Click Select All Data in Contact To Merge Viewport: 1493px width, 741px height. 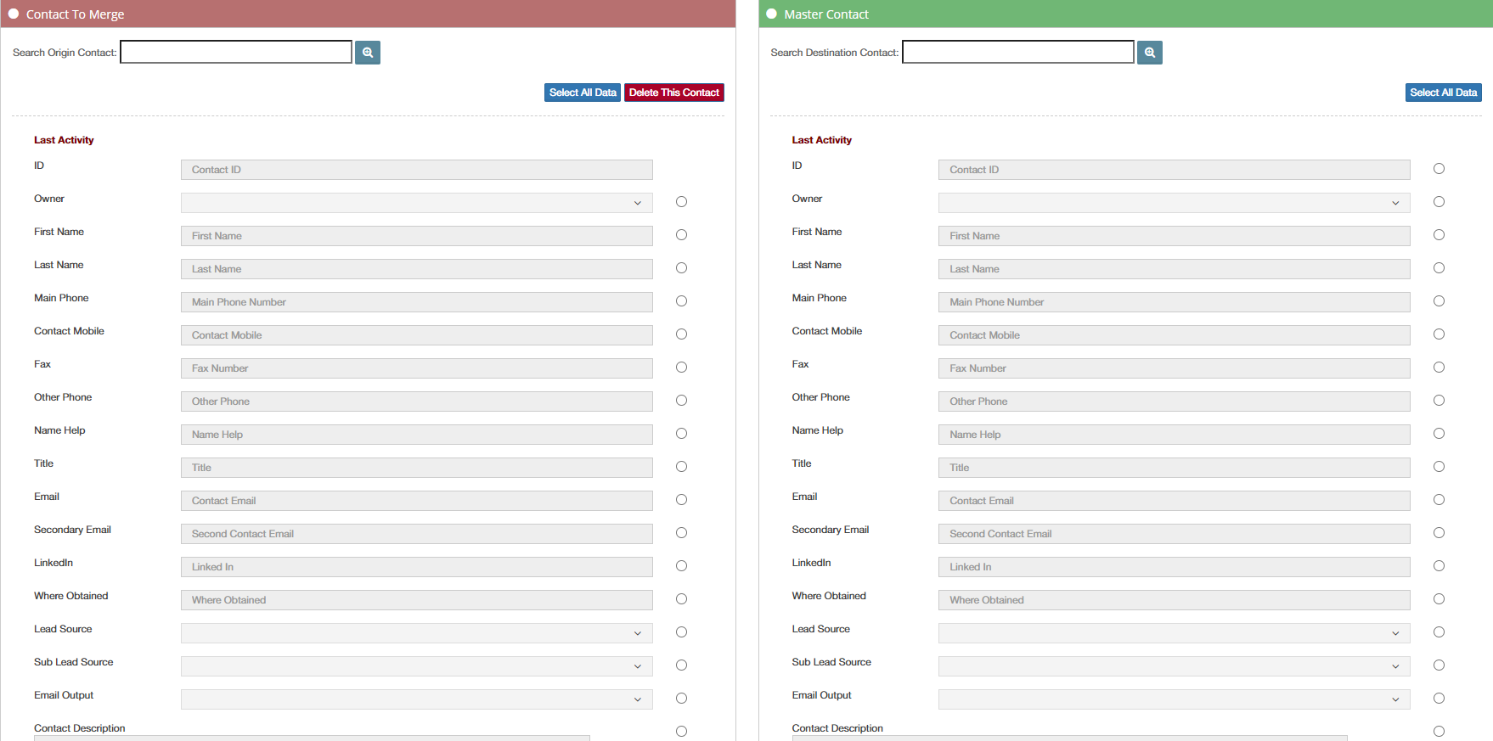pyautogui.click(x=583, y=93)
